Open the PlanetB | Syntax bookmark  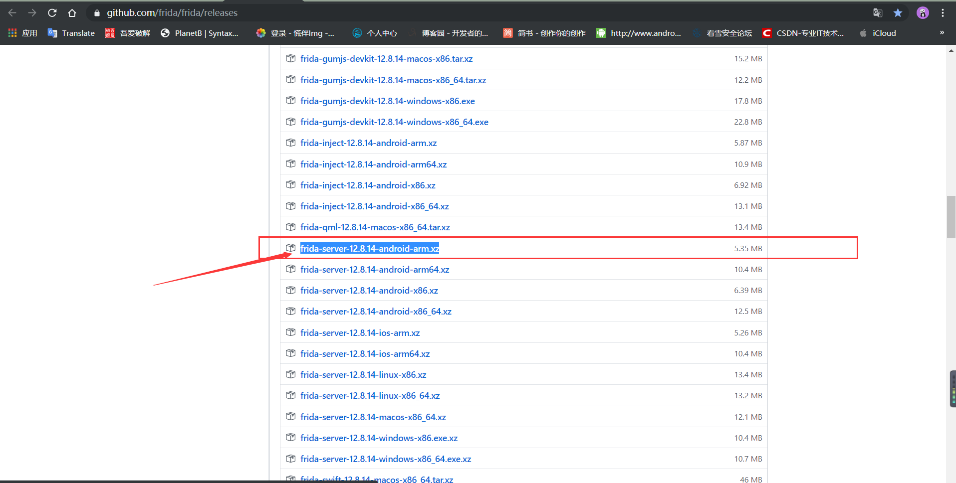tap(200, 33)
